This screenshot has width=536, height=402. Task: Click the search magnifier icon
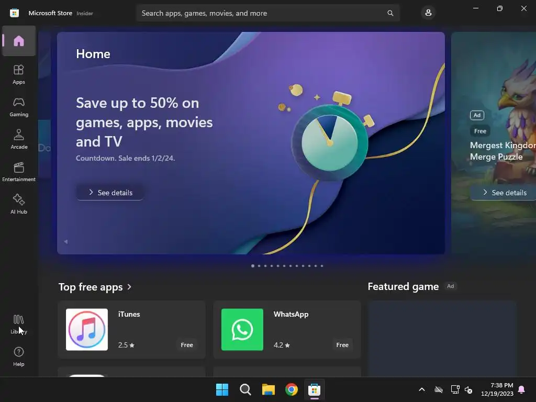click(x=390, y=13)
